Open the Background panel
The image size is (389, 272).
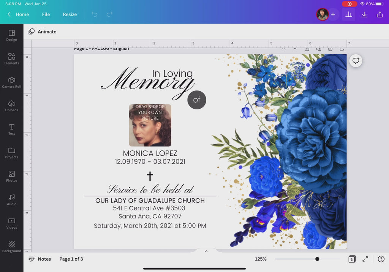coord(12,247)
